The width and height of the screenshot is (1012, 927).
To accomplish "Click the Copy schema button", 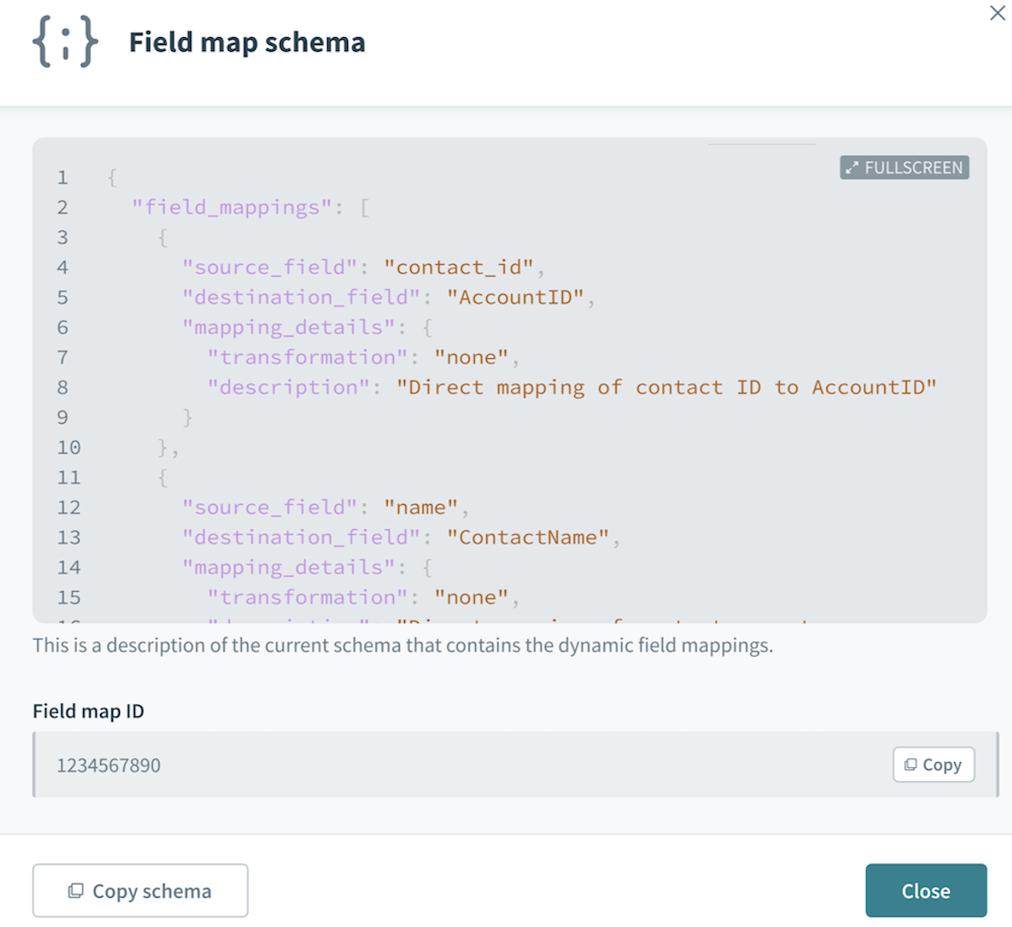I will (140, 890).
